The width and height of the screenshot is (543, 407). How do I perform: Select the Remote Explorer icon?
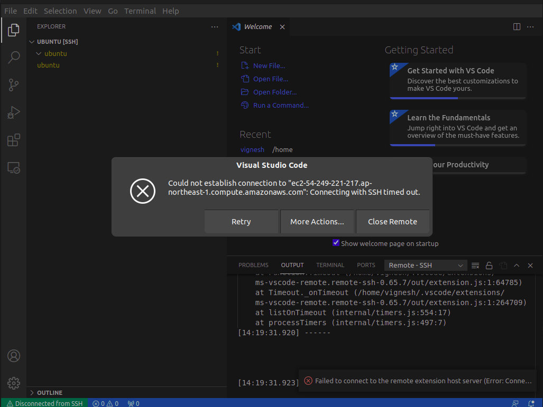click(13, 168)
